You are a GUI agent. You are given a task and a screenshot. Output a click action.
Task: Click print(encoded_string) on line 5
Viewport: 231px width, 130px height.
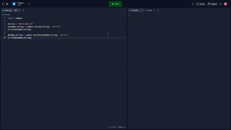coord(19,30)
